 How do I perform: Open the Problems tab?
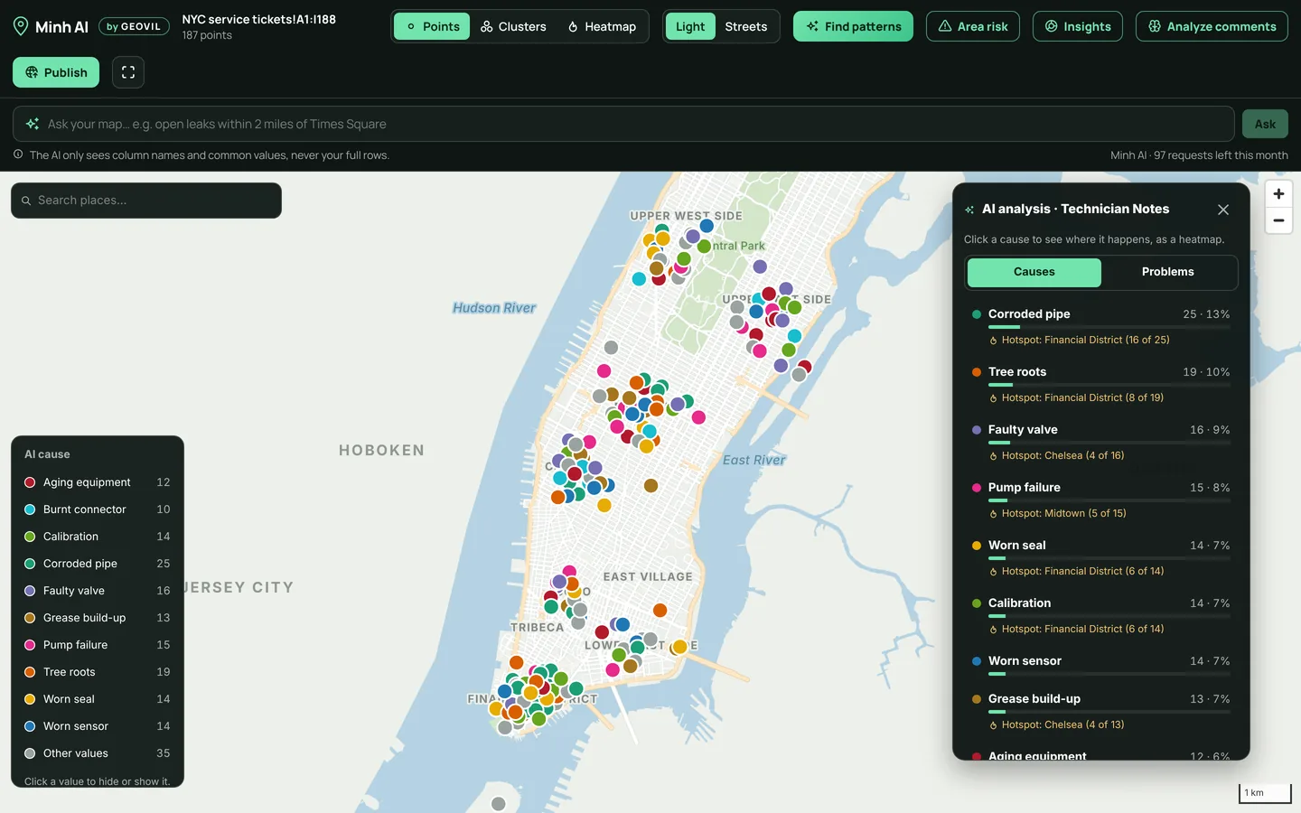point(1167,272)
